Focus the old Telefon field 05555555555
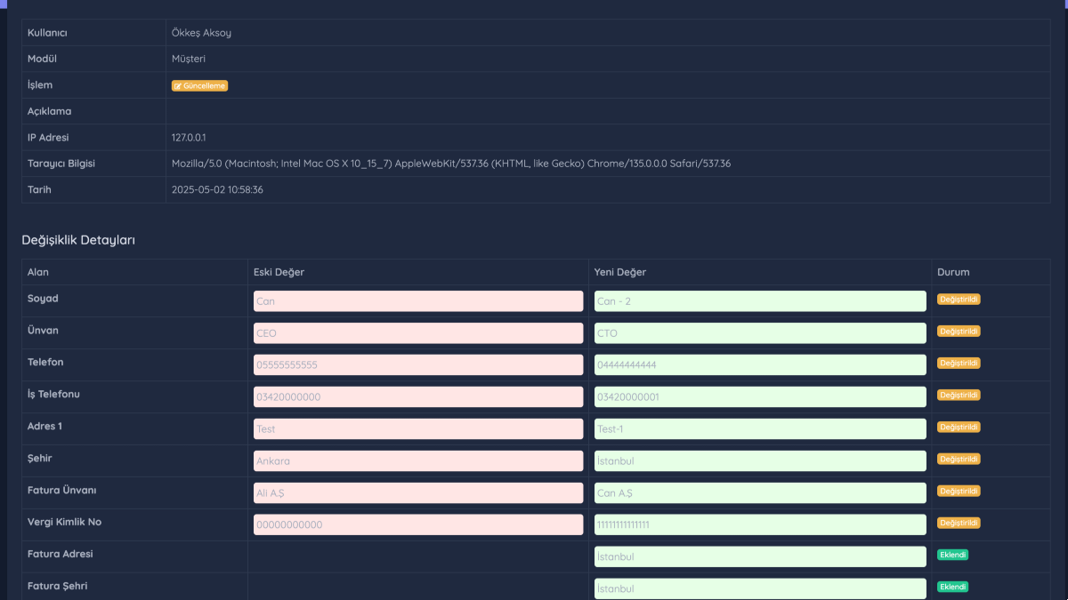The height and width of the screenshot is (600, 1068). click(418, 365)
